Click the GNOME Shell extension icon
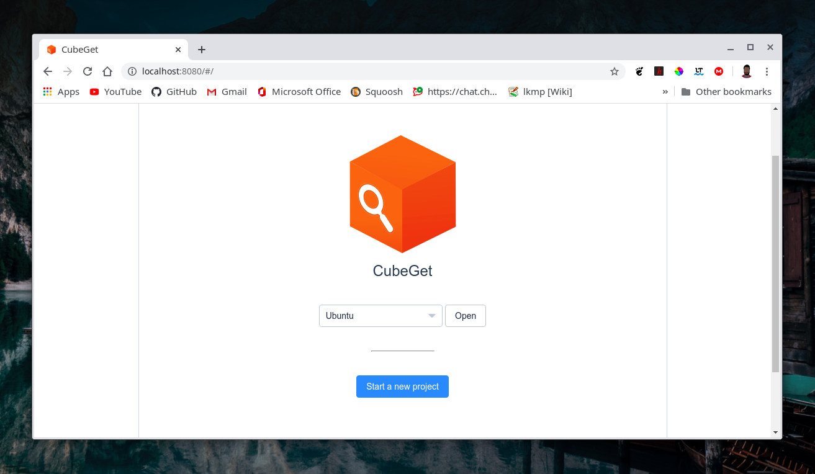Screen dimensions: 815x474 (639, 71)
